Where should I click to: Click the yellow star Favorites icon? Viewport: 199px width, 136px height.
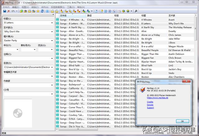click(38, 11)
